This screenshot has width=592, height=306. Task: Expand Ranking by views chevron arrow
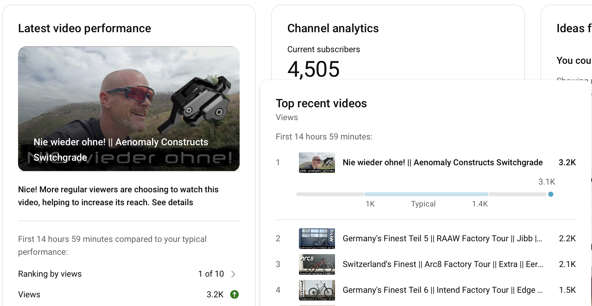(x=234, y=274)
